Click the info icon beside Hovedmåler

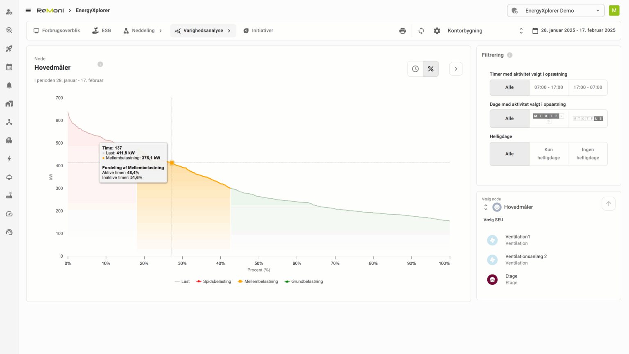[x=100, y=64]
